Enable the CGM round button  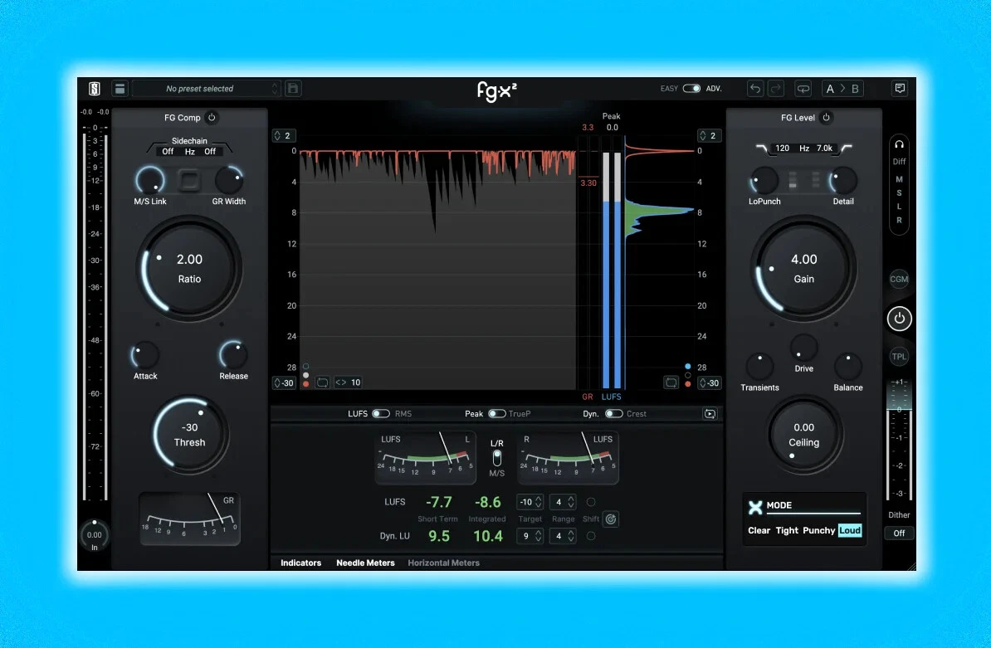click(900, 279)
